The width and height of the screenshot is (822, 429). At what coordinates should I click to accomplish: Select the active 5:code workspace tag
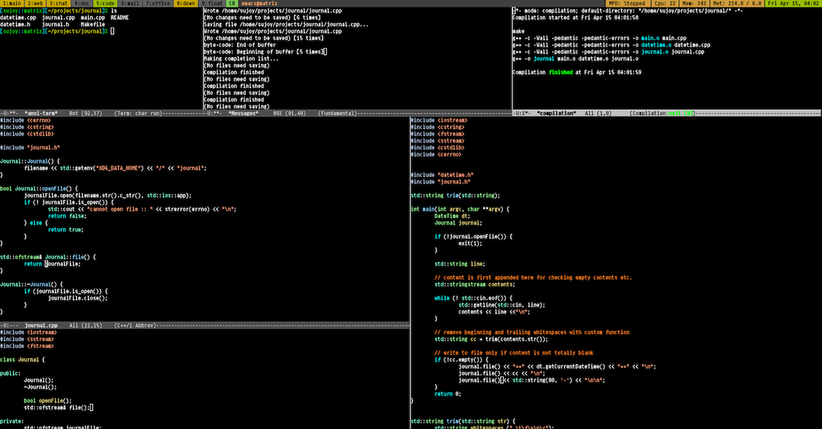[105, 3]
